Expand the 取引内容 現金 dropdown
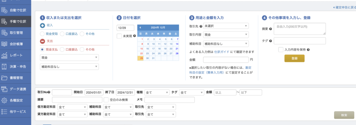 [x=226, y=35]
